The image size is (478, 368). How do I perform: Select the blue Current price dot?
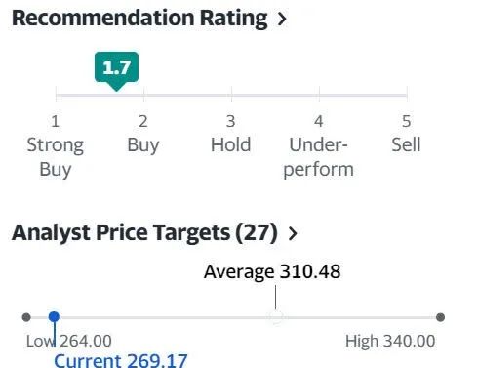tap(54, 316)
